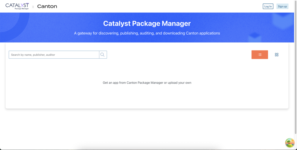Open the palm island widget icon
The height and width of the screenshot is (150, 297).
[x=289, y=142]
